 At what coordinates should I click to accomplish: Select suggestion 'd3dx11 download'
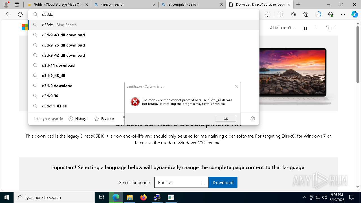point(144,65)
